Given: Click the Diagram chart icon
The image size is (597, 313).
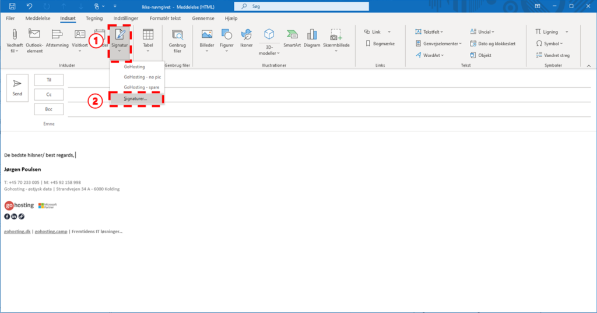Looking at the screenshot, I should tap(312, 35).
